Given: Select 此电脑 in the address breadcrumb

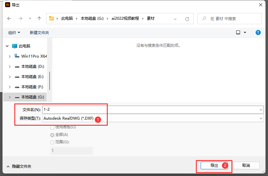Looking at the screenshot, I should pos(67,18).
